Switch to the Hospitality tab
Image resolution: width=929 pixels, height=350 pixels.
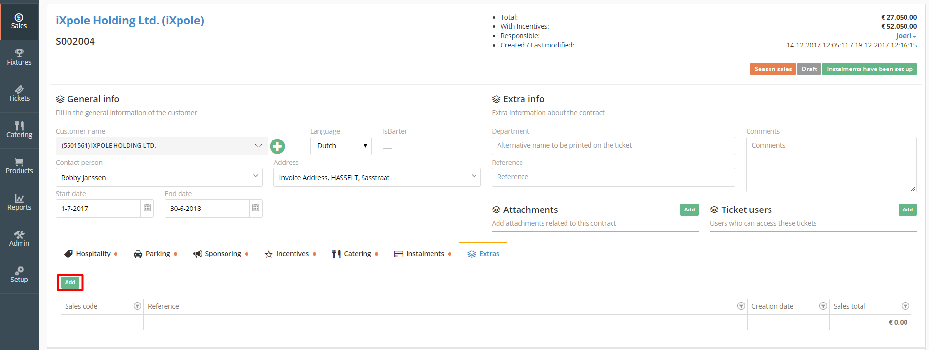tap(91, 254)
